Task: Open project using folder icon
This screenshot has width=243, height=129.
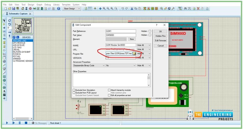Action: (x=10, y=9)
